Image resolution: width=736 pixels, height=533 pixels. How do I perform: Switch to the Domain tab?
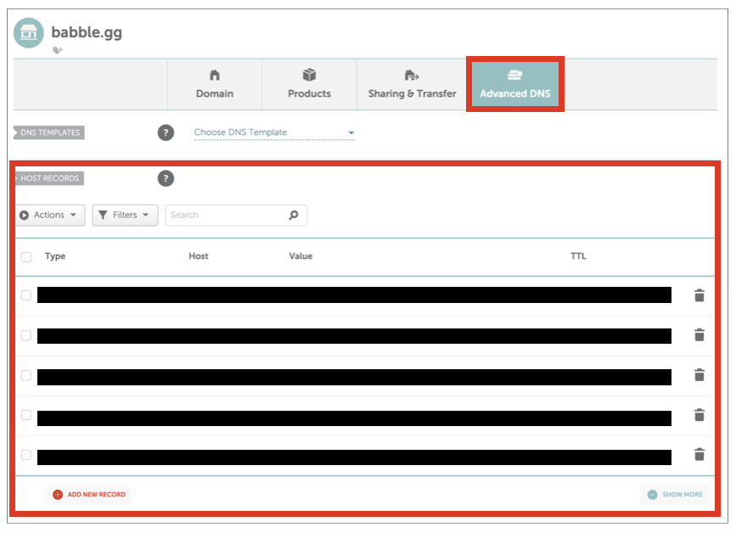[215, 85]
